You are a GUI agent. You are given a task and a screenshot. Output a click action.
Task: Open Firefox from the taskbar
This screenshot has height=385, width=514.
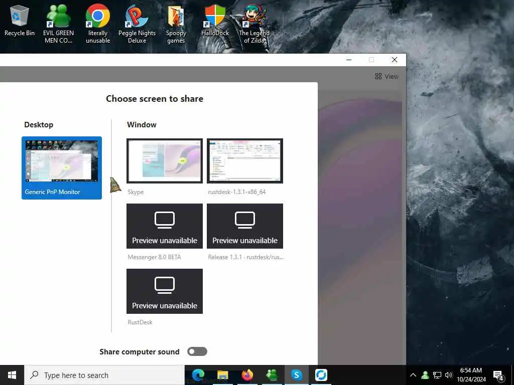click(x=247, y=375)
